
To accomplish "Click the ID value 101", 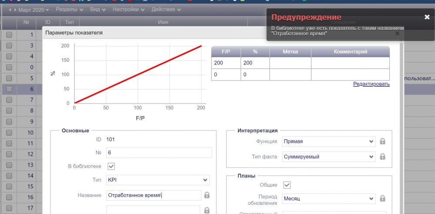I will [110, 139].
